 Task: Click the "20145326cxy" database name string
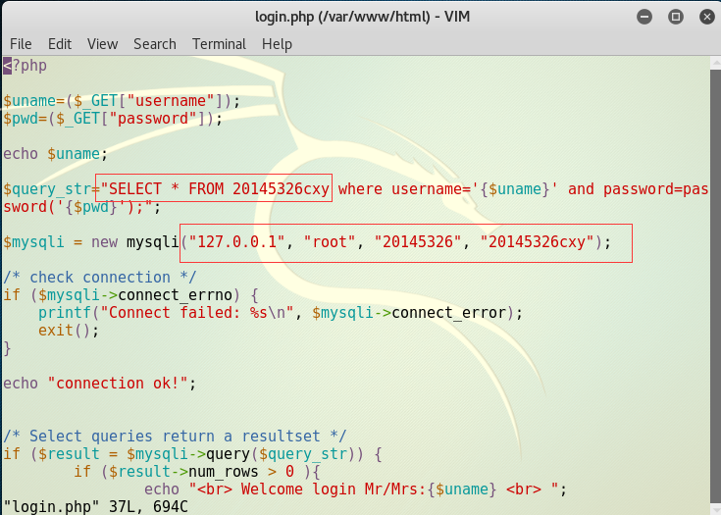(x=537, y=242)
